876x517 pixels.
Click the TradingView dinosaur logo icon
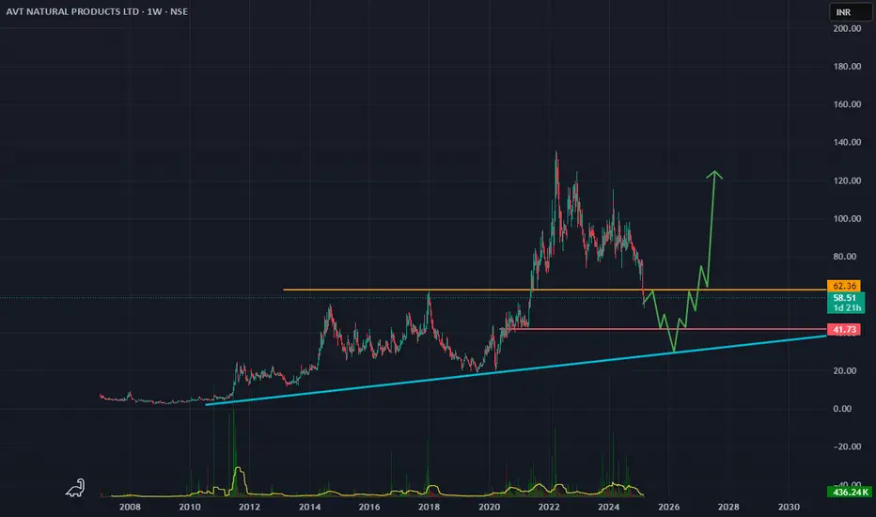pos(75,488)
